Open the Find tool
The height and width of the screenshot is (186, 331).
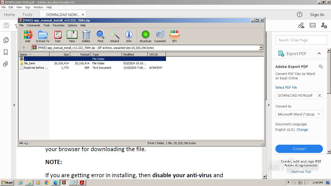coord(100,36)
